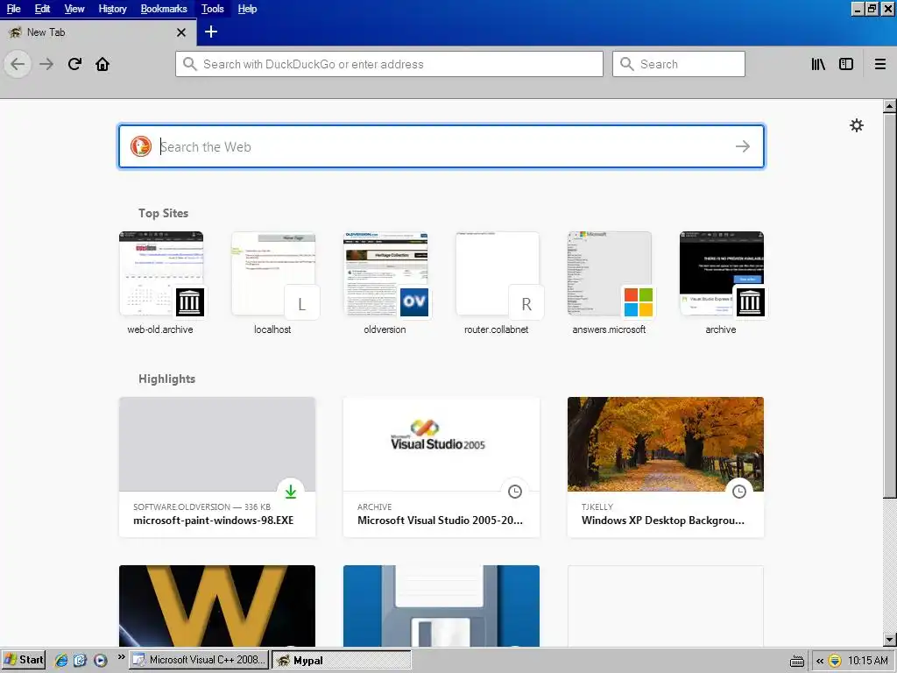The image size is (897, 673).
Task: Open Microsoft Visual Studio 2005 highlight
Action: tap(441, 467)
